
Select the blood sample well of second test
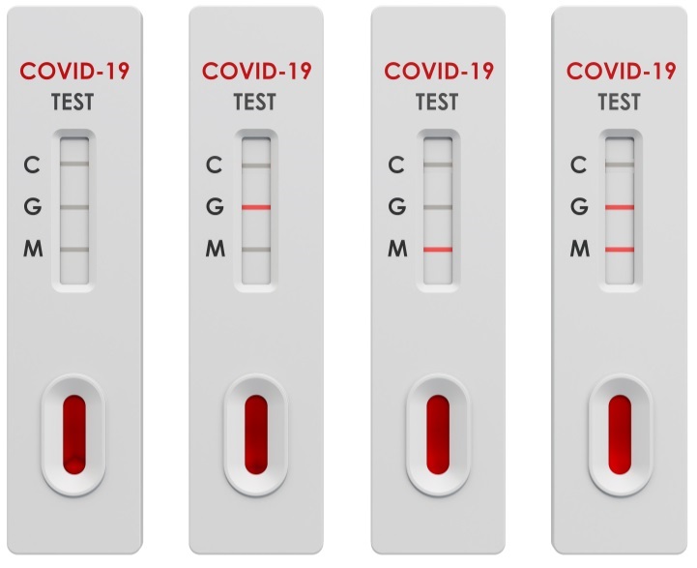click(256, 434)
